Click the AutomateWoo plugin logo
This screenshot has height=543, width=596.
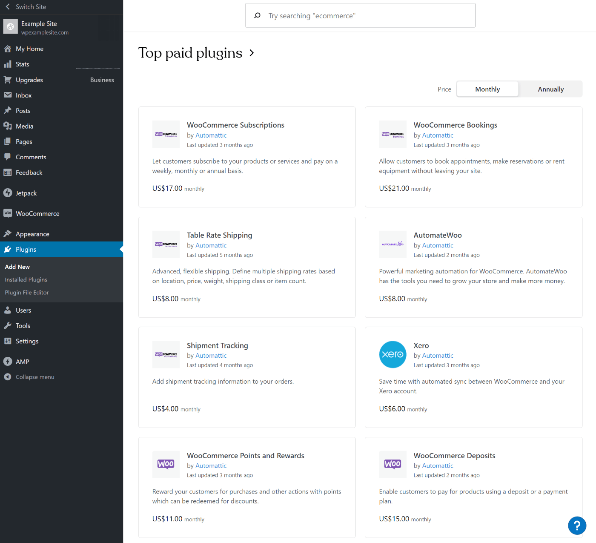click(x=393, y=244)
